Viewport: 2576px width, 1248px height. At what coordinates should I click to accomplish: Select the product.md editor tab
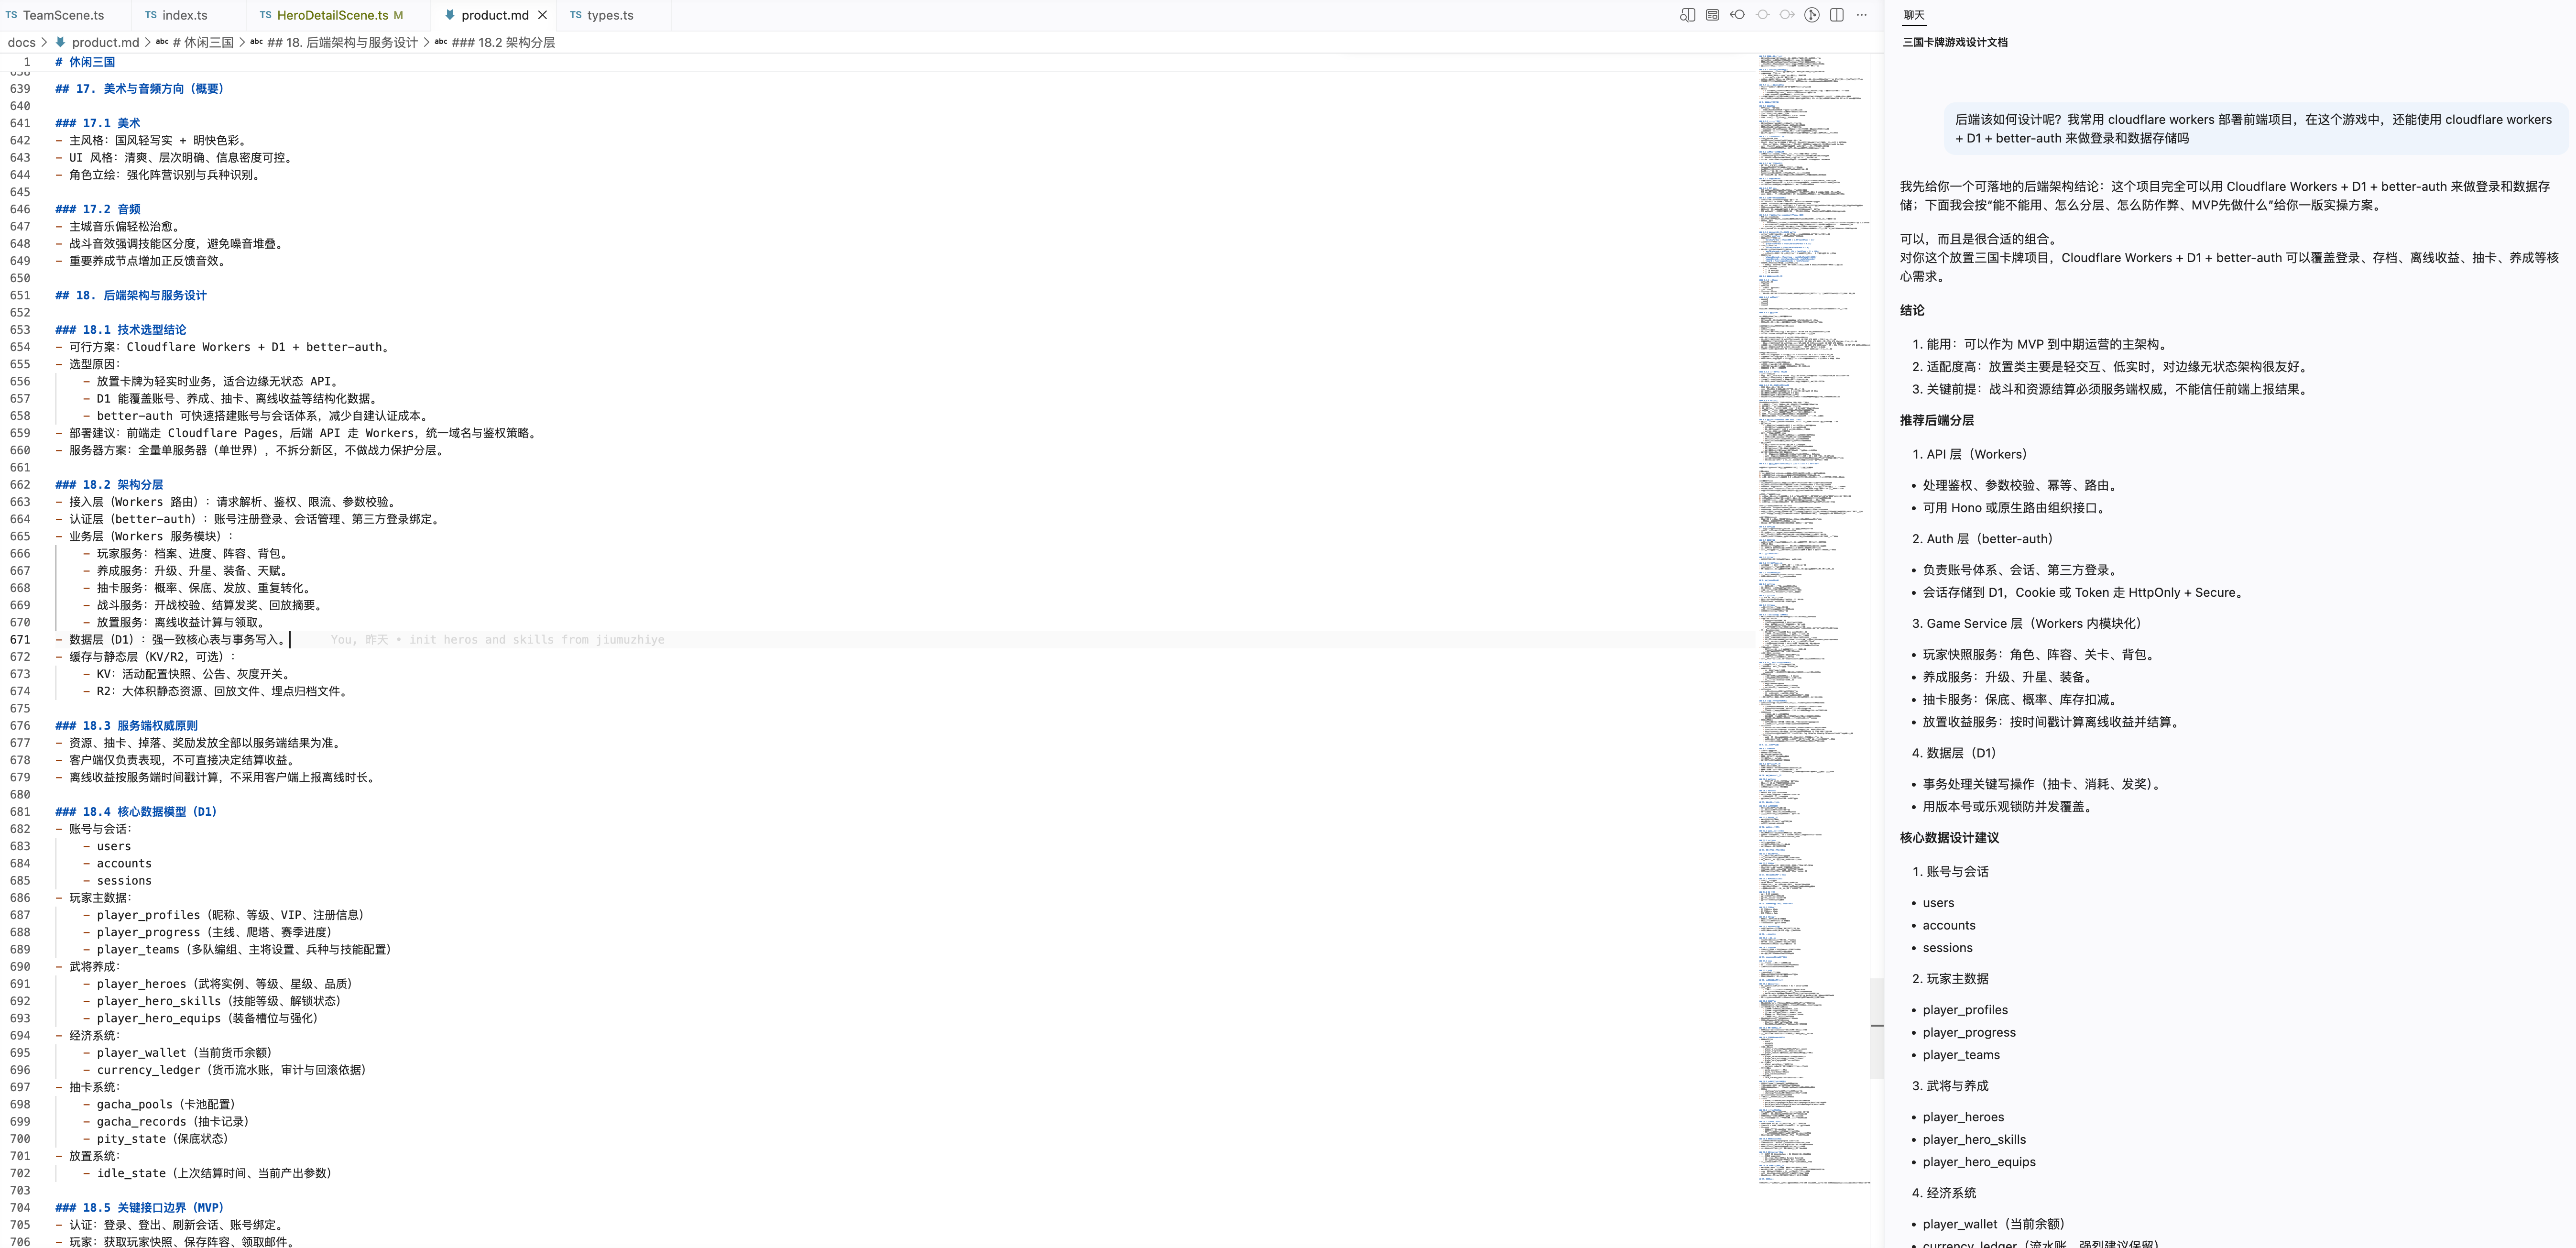[494, 15]
